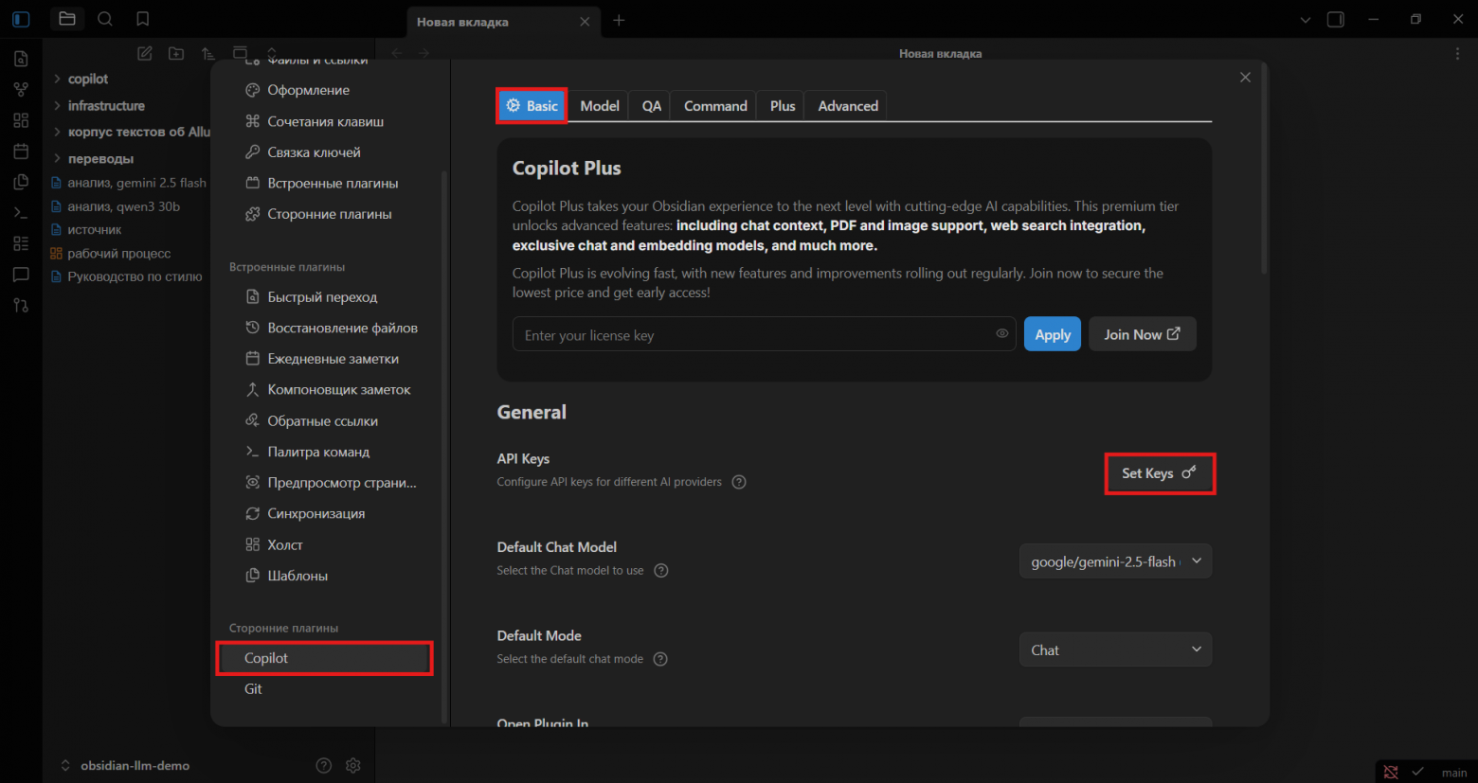Open command palette from ribbon
This screenshot has width=1478, height=783.
point(21,213)
